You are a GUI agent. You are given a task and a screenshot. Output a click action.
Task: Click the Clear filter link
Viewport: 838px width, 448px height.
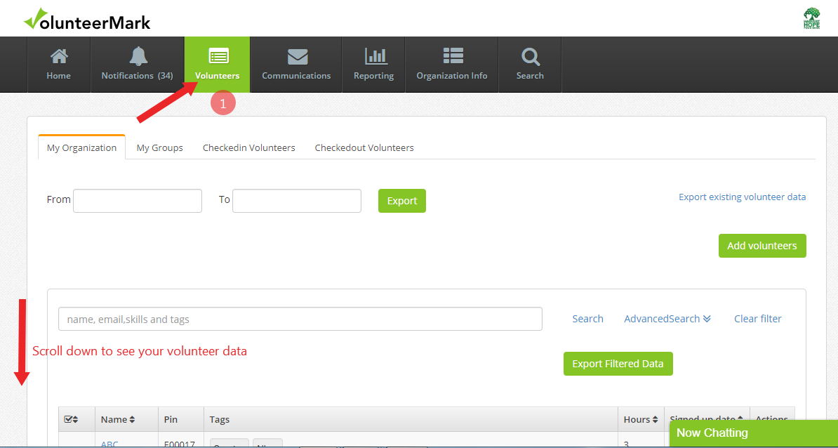[758, 319]
